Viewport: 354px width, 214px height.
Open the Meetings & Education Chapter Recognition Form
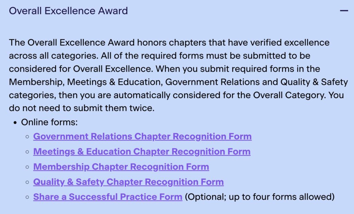[x=142, y=152]
